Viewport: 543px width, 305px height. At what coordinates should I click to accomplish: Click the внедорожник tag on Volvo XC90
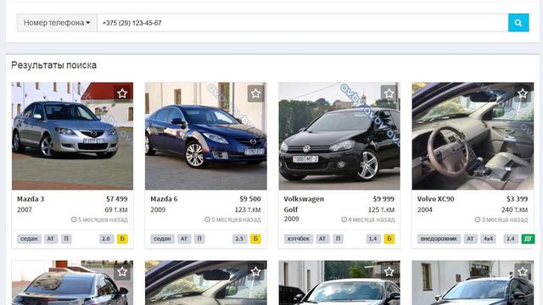[439, 239]
